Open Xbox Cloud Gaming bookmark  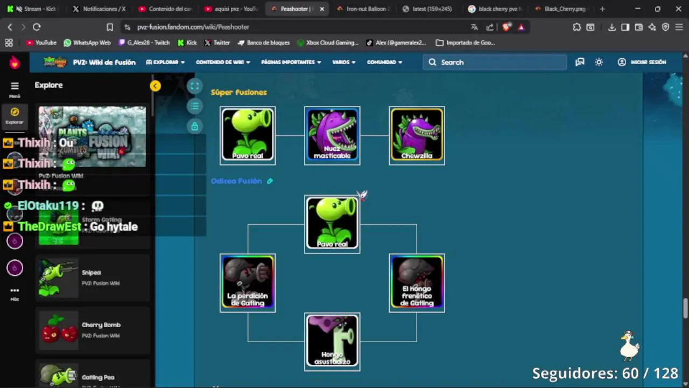(x=328, y=43)
